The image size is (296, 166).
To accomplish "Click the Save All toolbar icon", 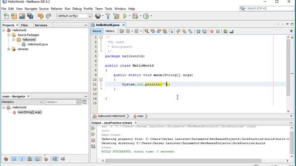I will click(30, 16).
